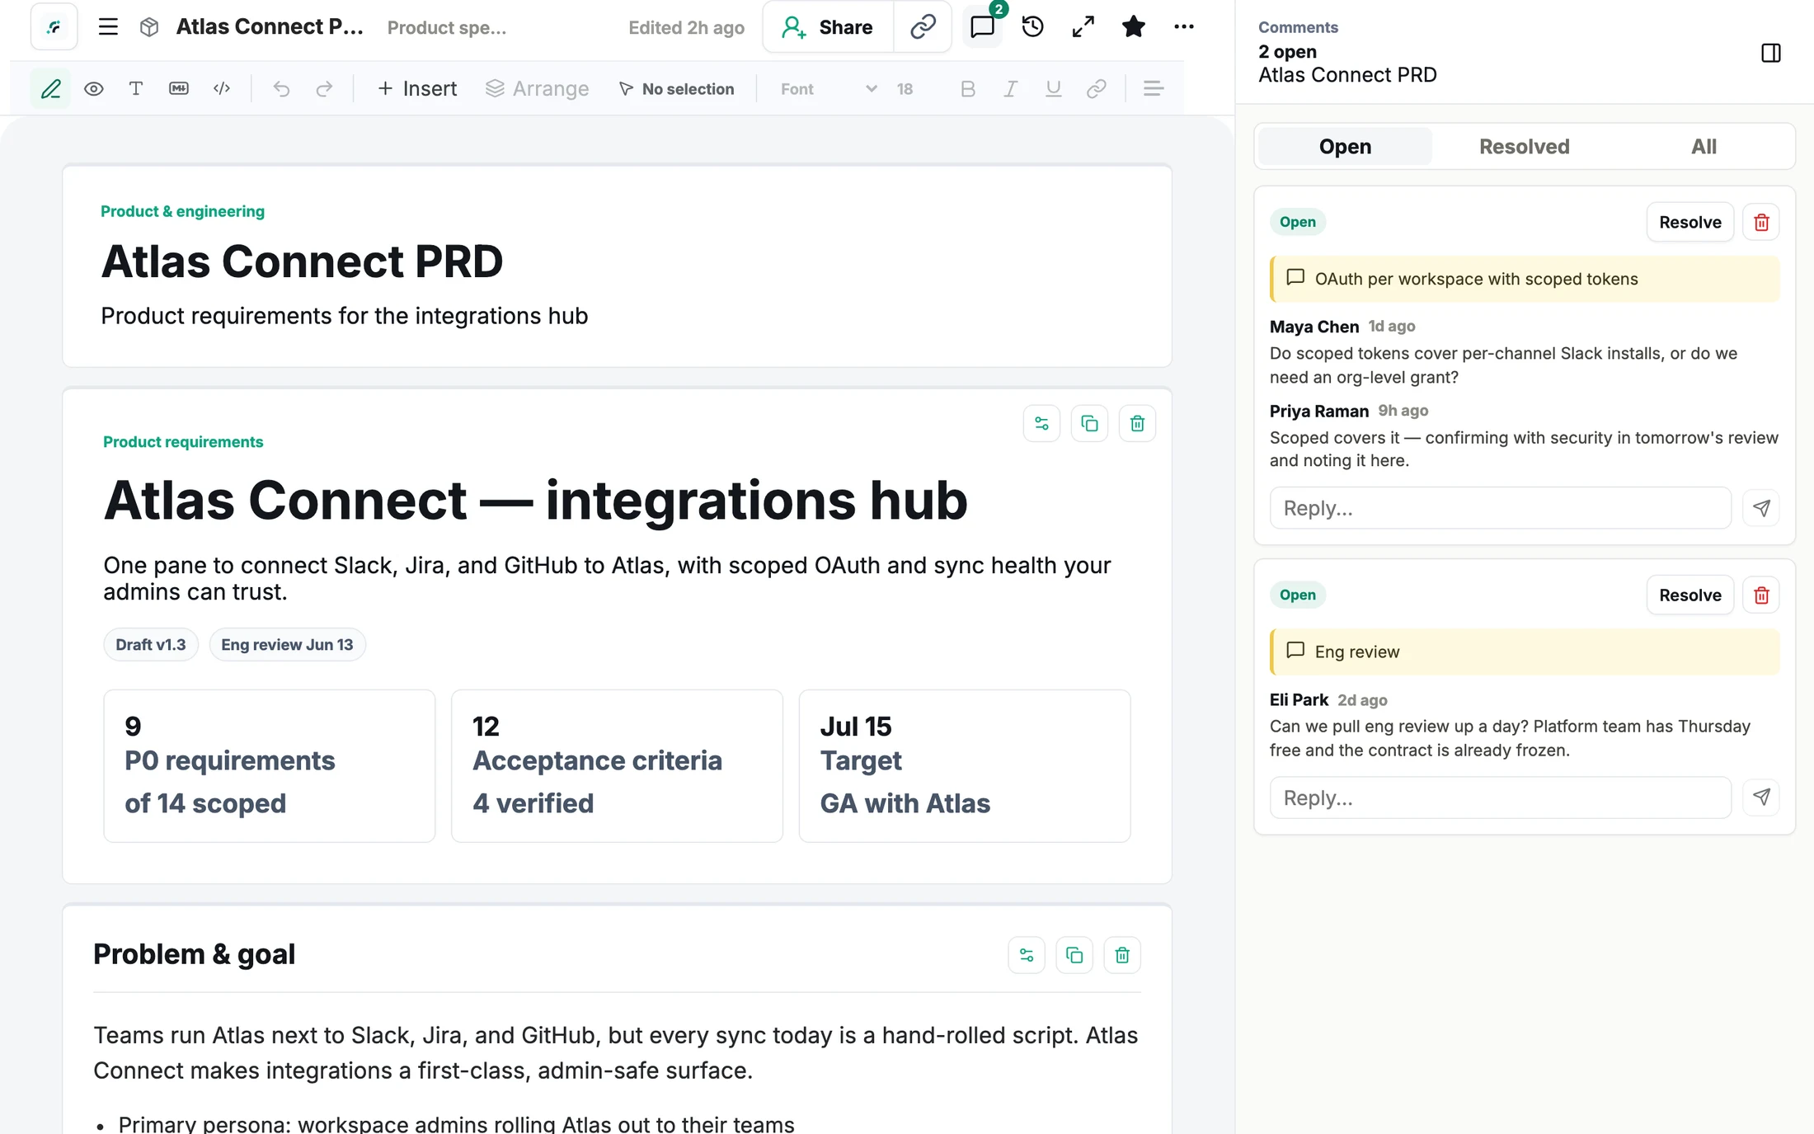
Task: Resolve the OAuth scoped tokens comment
Action: point(1689,222)
